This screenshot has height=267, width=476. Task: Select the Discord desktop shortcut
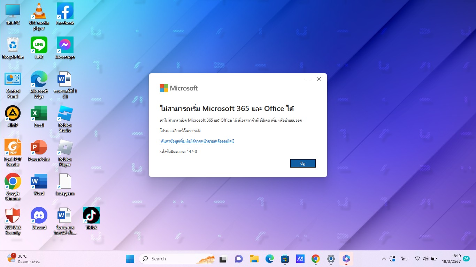39,219
